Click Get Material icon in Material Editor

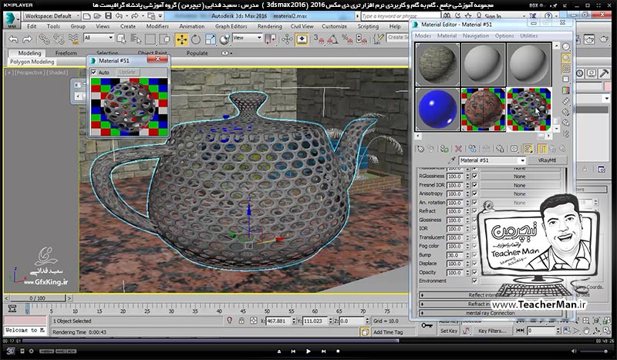(x=420, y=149)
